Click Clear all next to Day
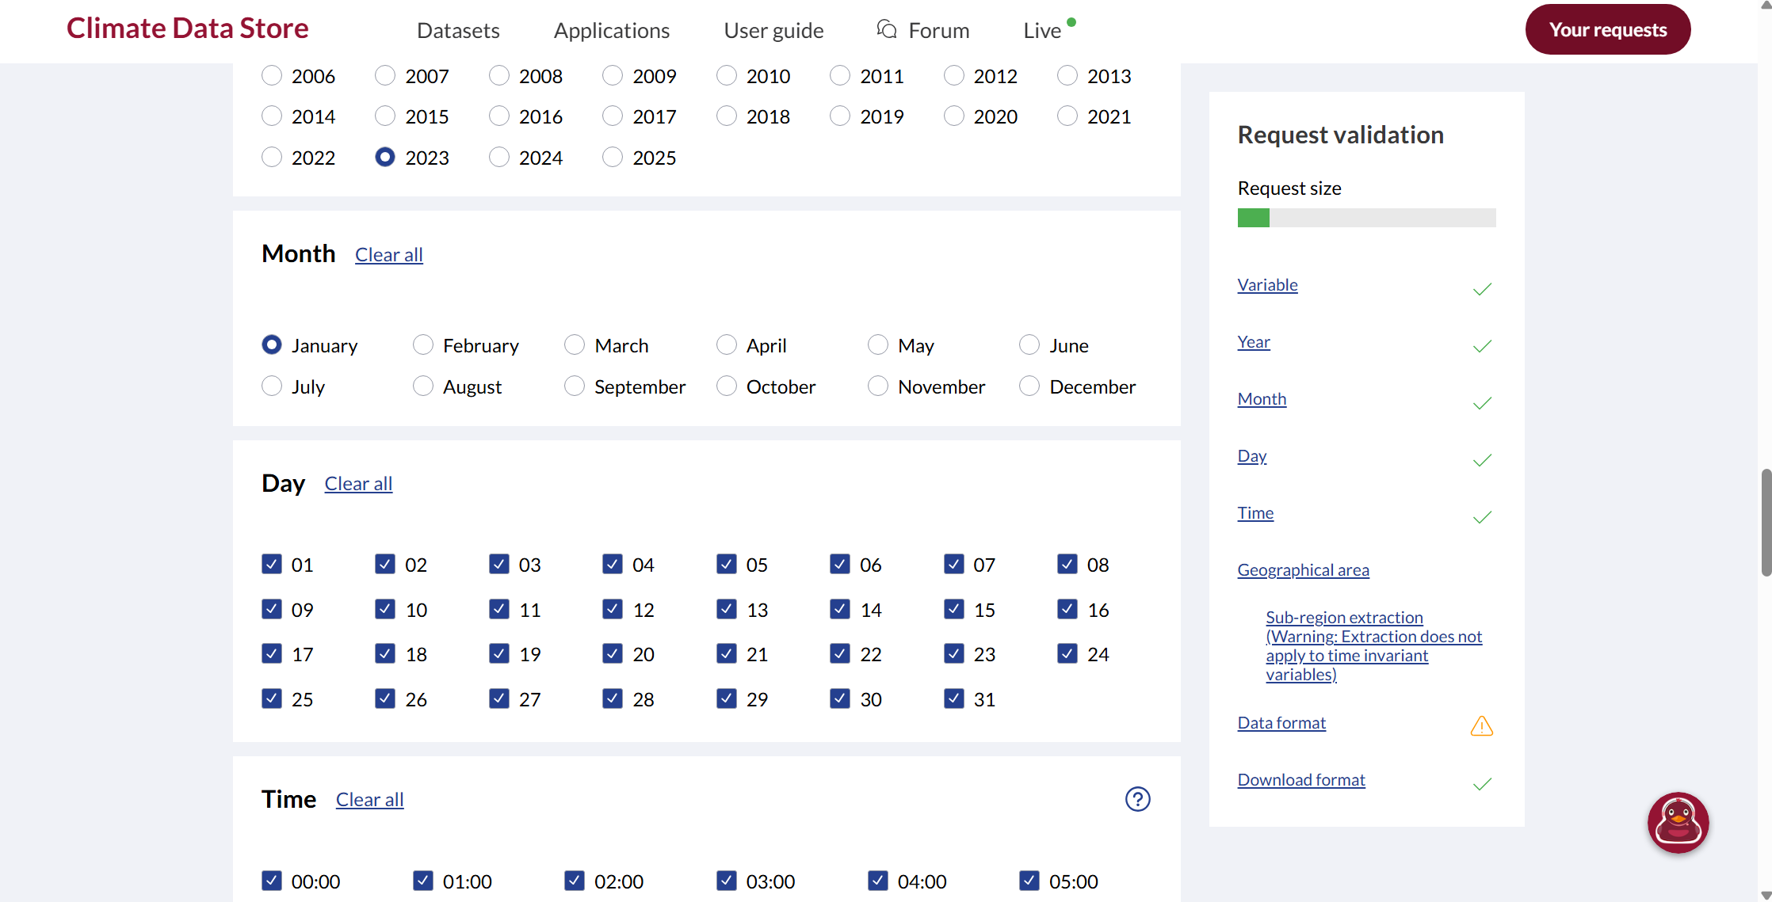 click(x=358, y=484)
